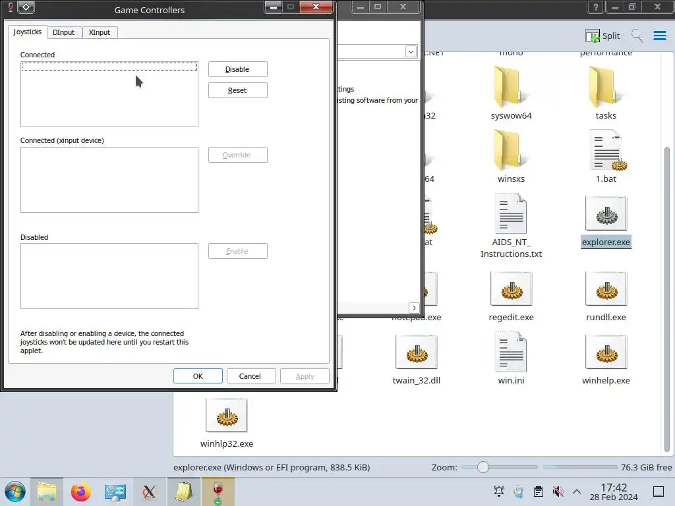The width and height of the screenshot is (675, 506).
Task: Click the regedit.exe file name label
Action: (511, 317)
